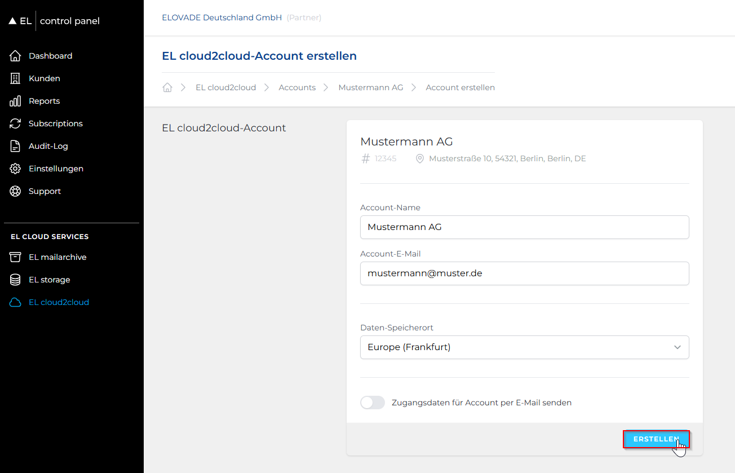Image resolution: width=735 pixels, height=473 pixels.
Task: Open Reports via bar chart icon
Action: coord(15,101)
